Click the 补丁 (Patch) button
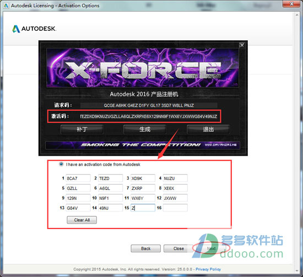303x277 pixels. pyautogui.click(x=82, y=129)
